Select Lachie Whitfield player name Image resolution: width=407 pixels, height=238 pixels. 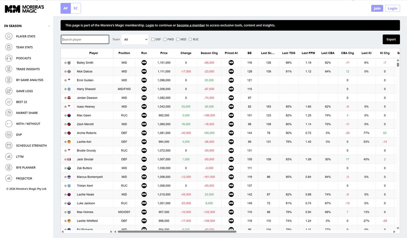87,221
